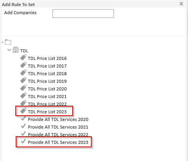Collapse the root folder expander arrow
The image size is (188, 161).
[3, 42]
